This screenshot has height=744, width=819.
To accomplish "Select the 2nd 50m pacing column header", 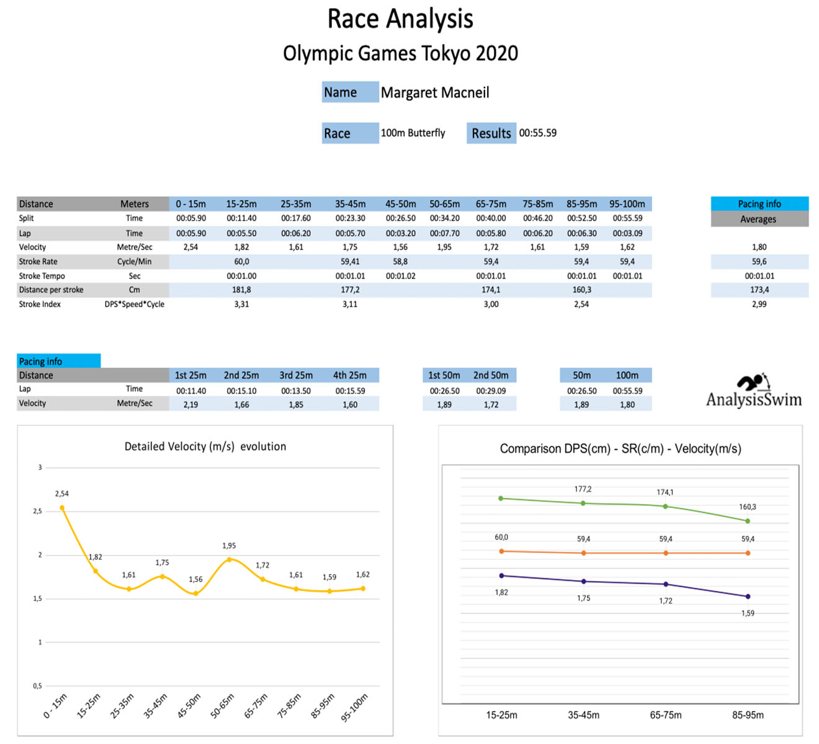I will (491, 375).
